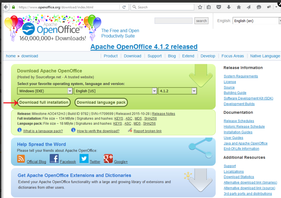Click the site search button
Viewport: 281px width, 198px height.
point(201,21)
